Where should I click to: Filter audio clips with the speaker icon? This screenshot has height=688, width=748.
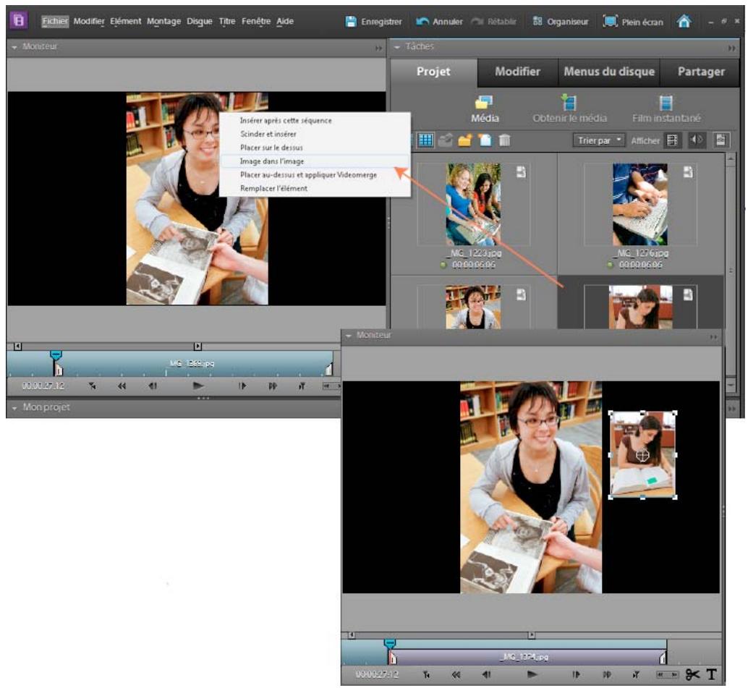[697, 141]
